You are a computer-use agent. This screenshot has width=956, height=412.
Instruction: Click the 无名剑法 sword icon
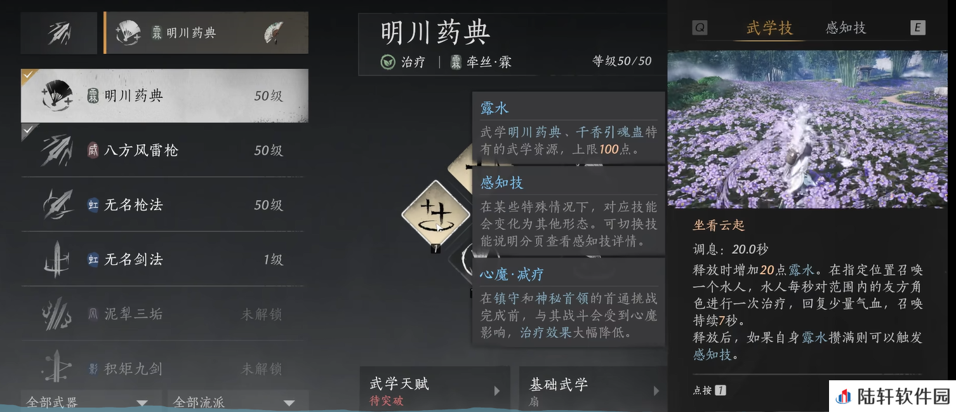click(57, 259)
